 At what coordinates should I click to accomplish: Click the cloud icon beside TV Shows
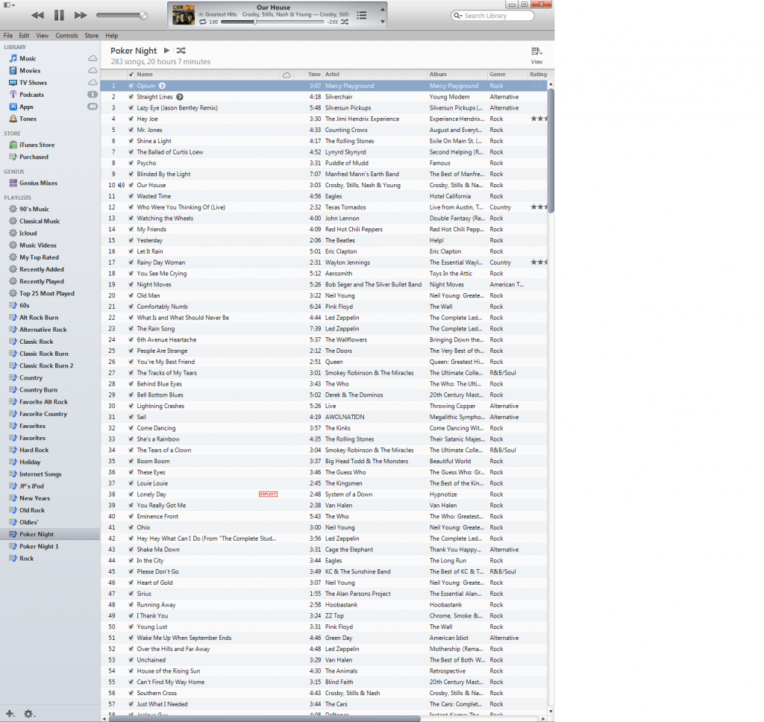click(x=93, y=83)
